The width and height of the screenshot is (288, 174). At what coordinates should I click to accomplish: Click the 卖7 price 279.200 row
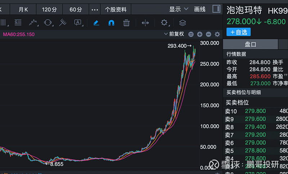[x=256, y=135]
